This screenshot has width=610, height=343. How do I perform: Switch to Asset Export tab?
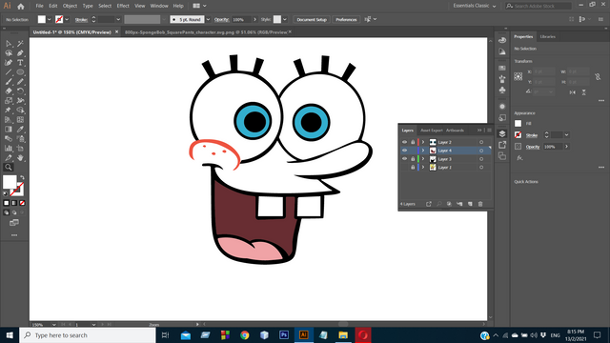click(x=432, y=131)
